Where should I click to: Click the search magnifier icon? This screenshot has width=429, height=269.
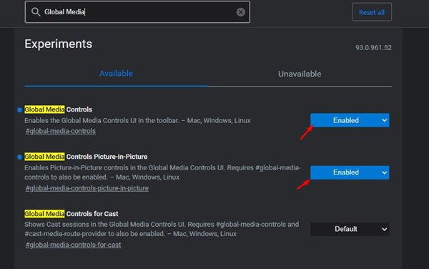(36, 11)
